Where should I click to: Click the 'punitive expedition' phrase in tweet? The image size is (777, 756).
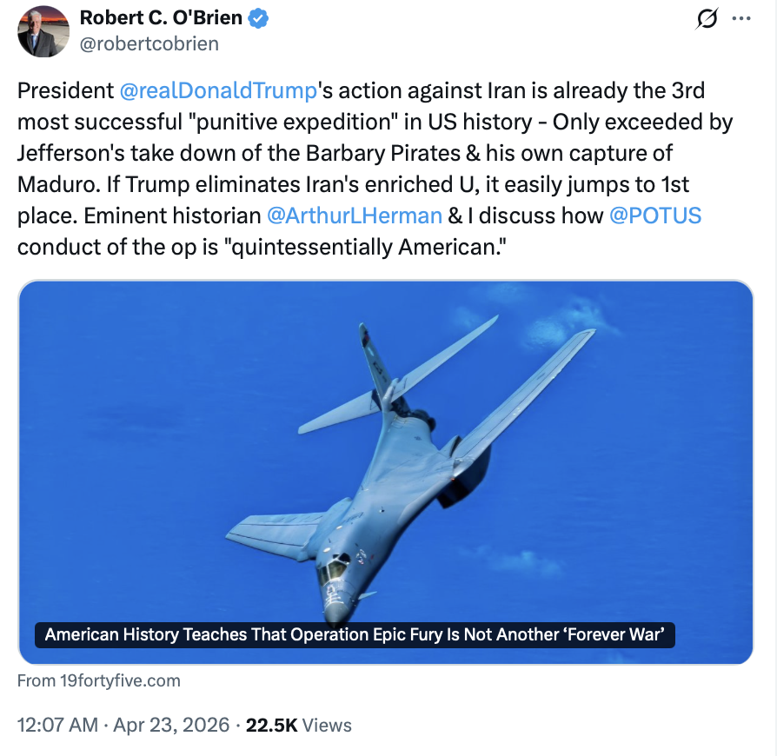pyautogui.click(x=290, y=122)
